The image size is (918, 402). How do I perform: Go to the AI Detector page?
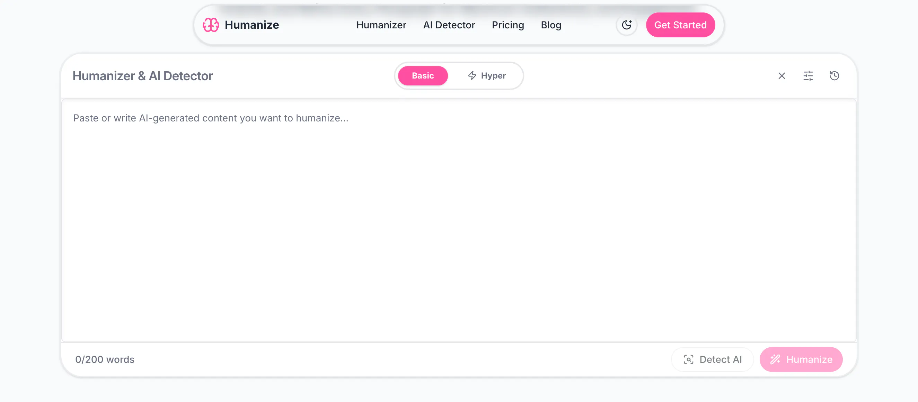[449, 25]
